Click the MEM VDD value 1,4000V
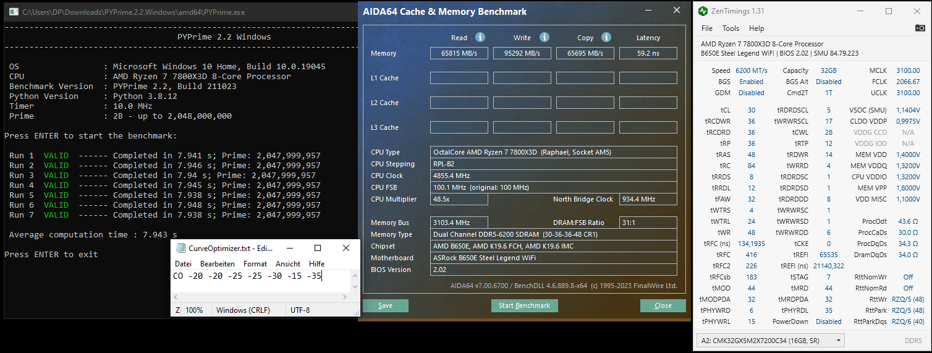The image size is (932, 353). tap(907, 155)
